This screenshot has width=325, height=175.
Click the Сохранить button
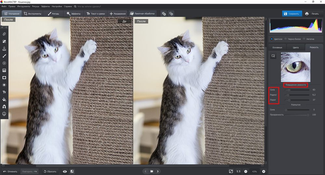pyautogui.click(x=291, y=14)
